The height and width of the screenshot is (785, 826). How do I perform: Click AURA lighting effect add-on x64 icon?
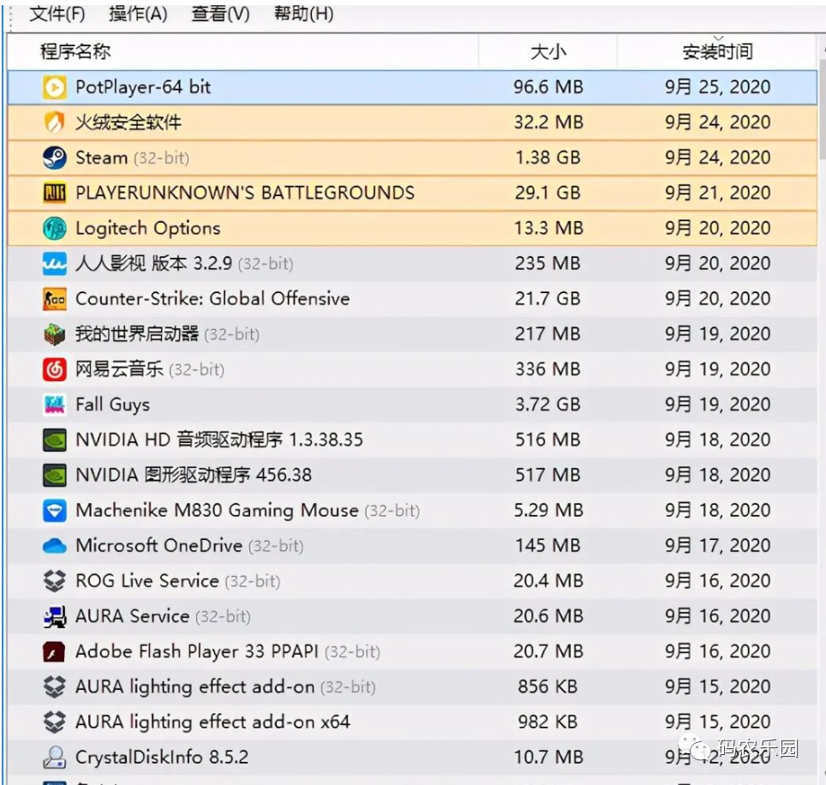(x=55, y=722)
